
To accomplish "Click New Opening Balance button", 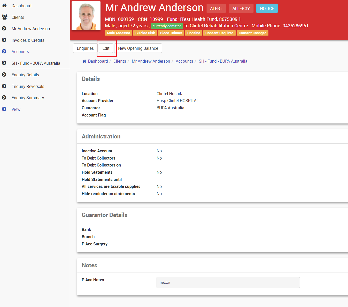I will 138,48.
